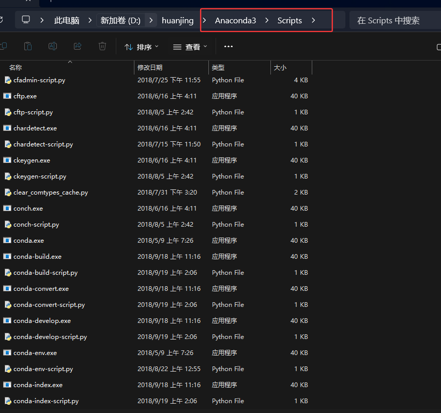Click the 4 KB size value

click(301, 80)
